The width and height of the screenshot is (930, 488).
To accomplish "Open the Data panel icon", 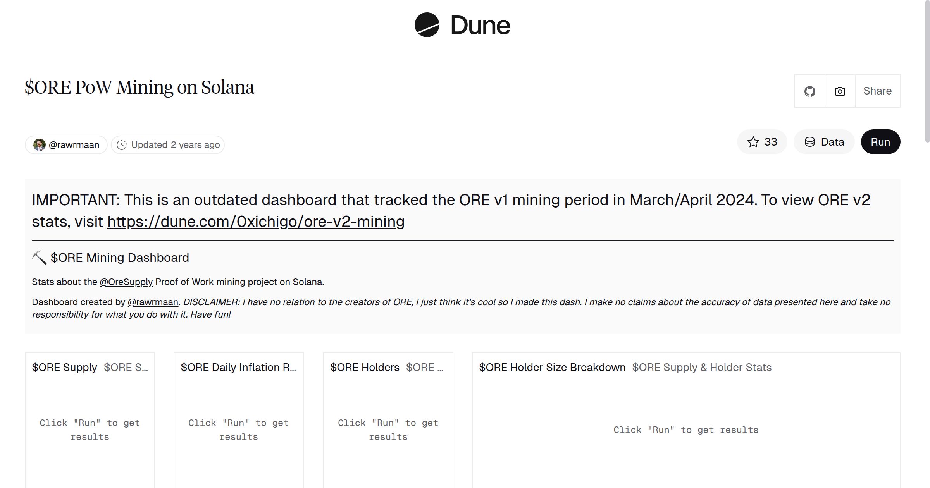I will (x=810, y=142).
